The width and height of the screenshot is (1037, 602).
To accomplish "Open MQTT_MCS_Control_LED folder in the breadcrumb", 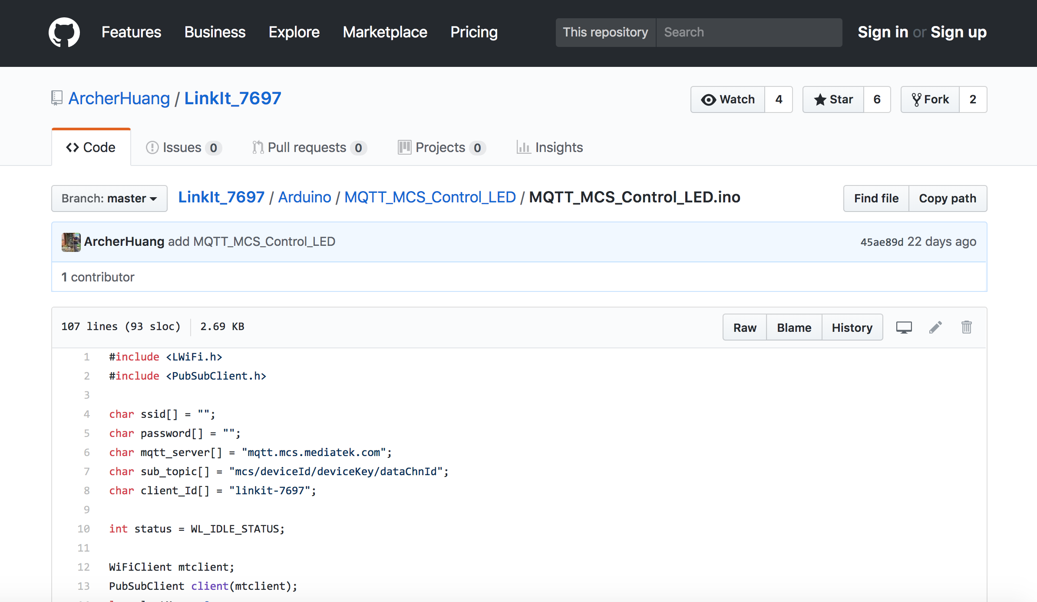I will tap(430, 198).
